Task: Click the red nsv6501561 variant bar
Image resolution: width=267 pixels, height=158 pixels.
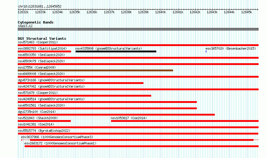Action: click(107, 108)
